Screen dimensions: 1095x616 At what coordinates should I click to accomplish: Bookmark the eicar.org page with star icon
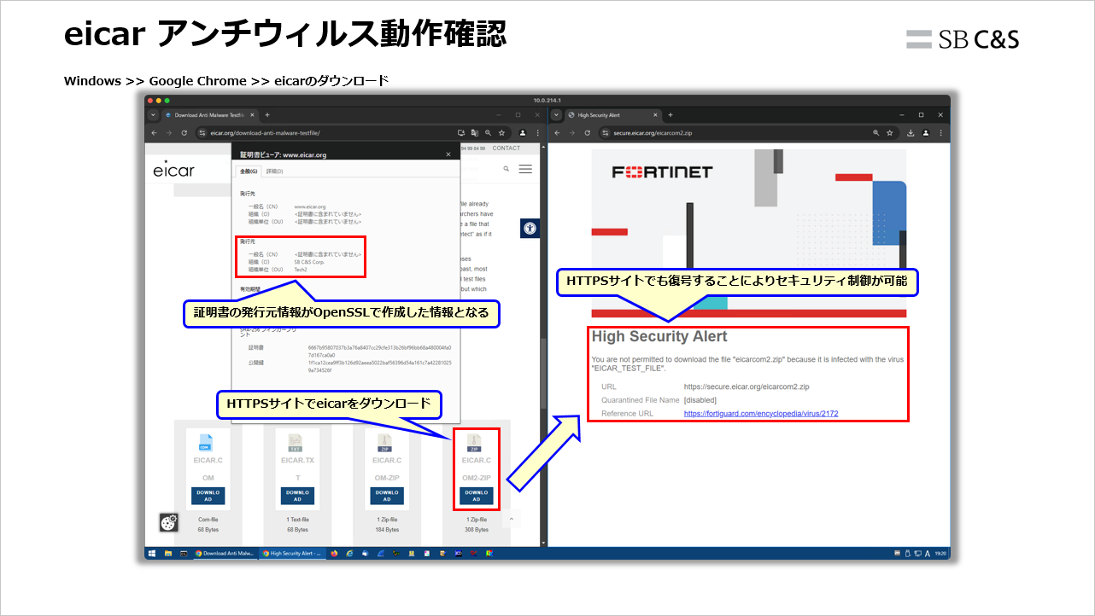(501, 133)
